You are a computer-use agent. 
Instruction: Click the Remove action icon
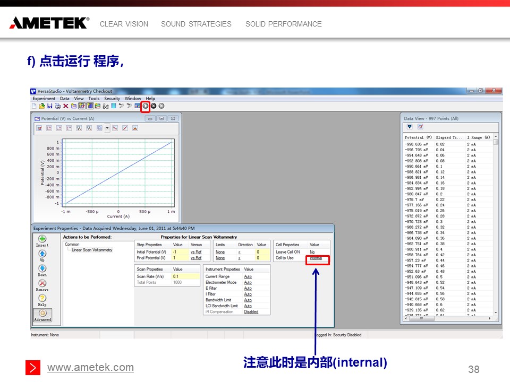(42, 284)
